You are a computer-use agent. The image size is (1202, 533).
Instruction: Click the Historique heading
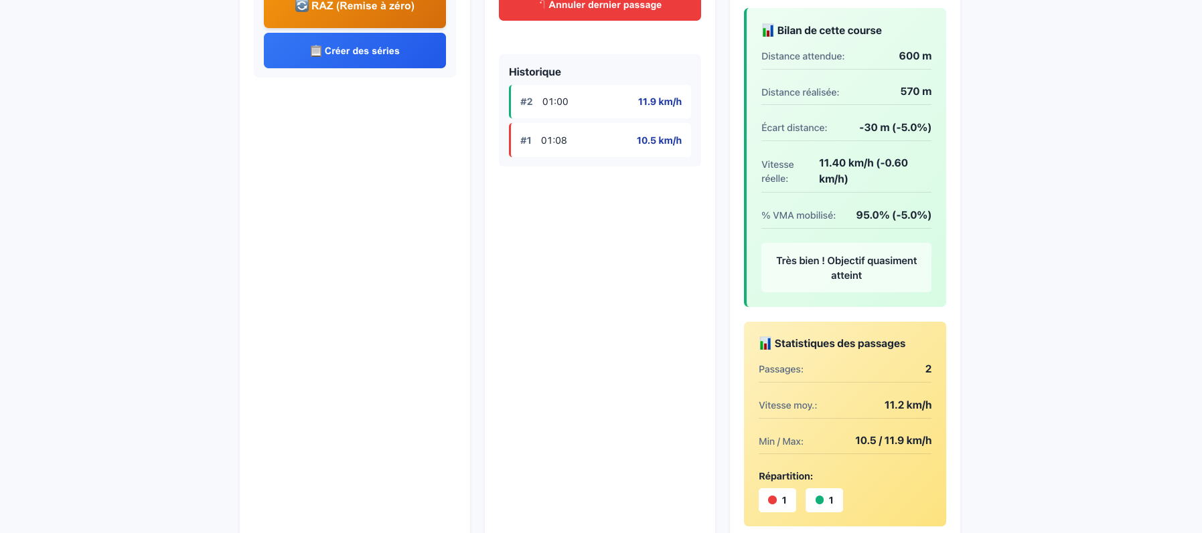point(534,72)
